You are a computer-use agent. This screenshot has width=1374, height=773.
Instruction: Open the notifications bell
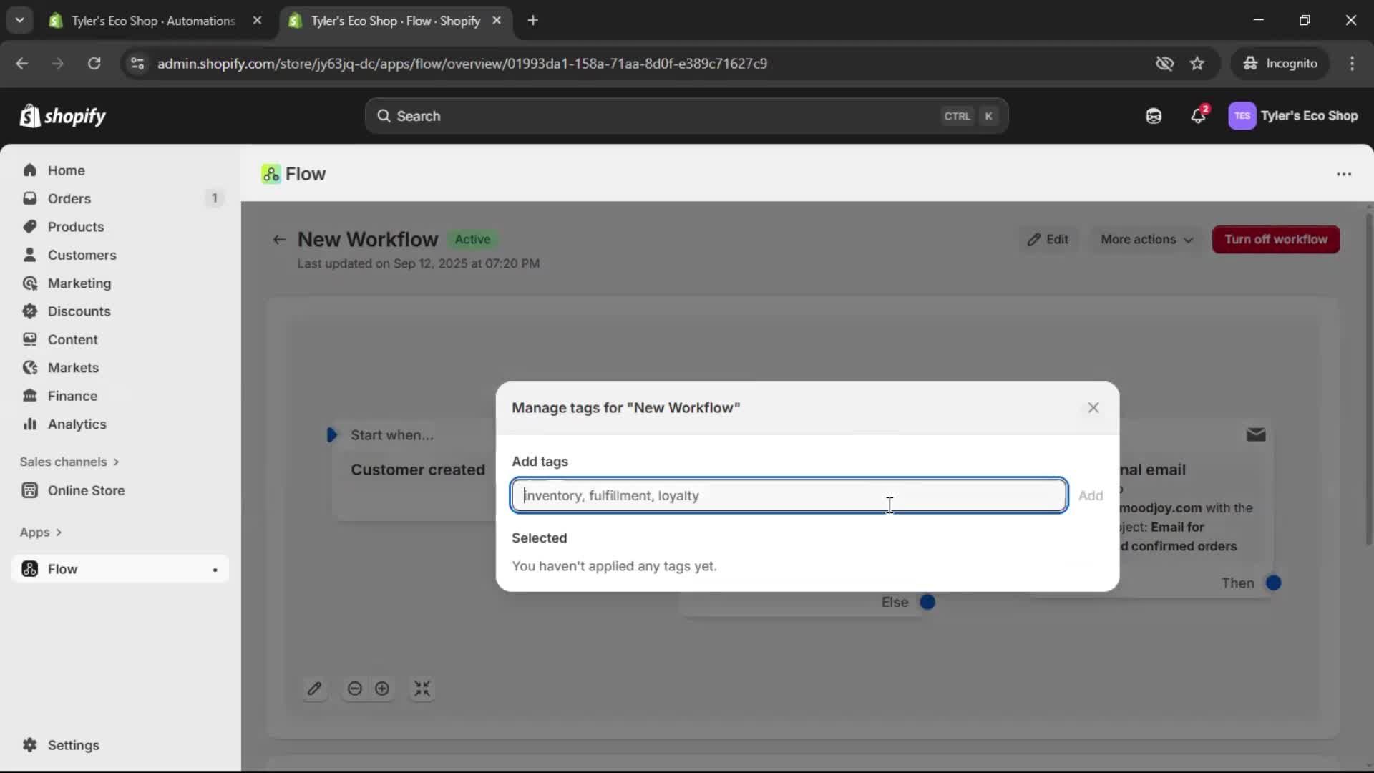(1199, 115)
